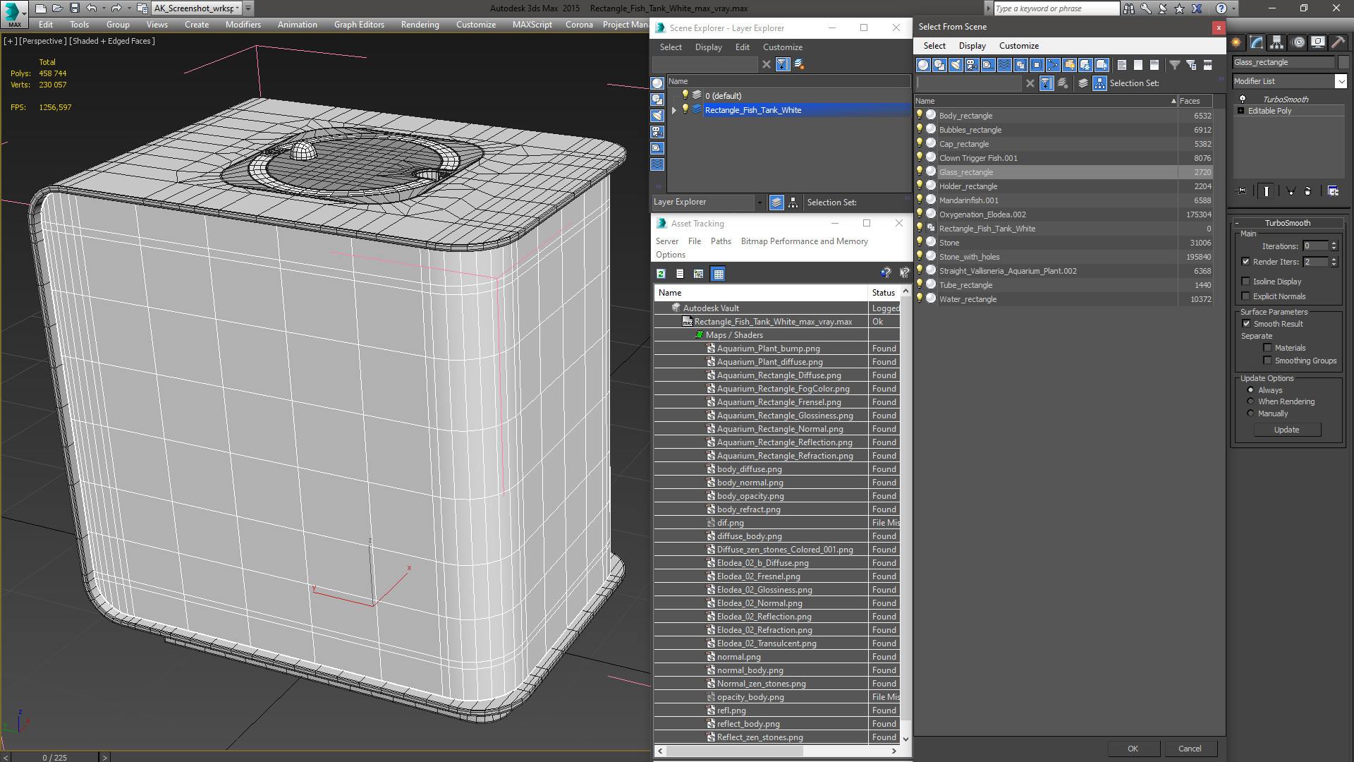Expand the Editable Poly stack entry

(x=1241, y=111)
